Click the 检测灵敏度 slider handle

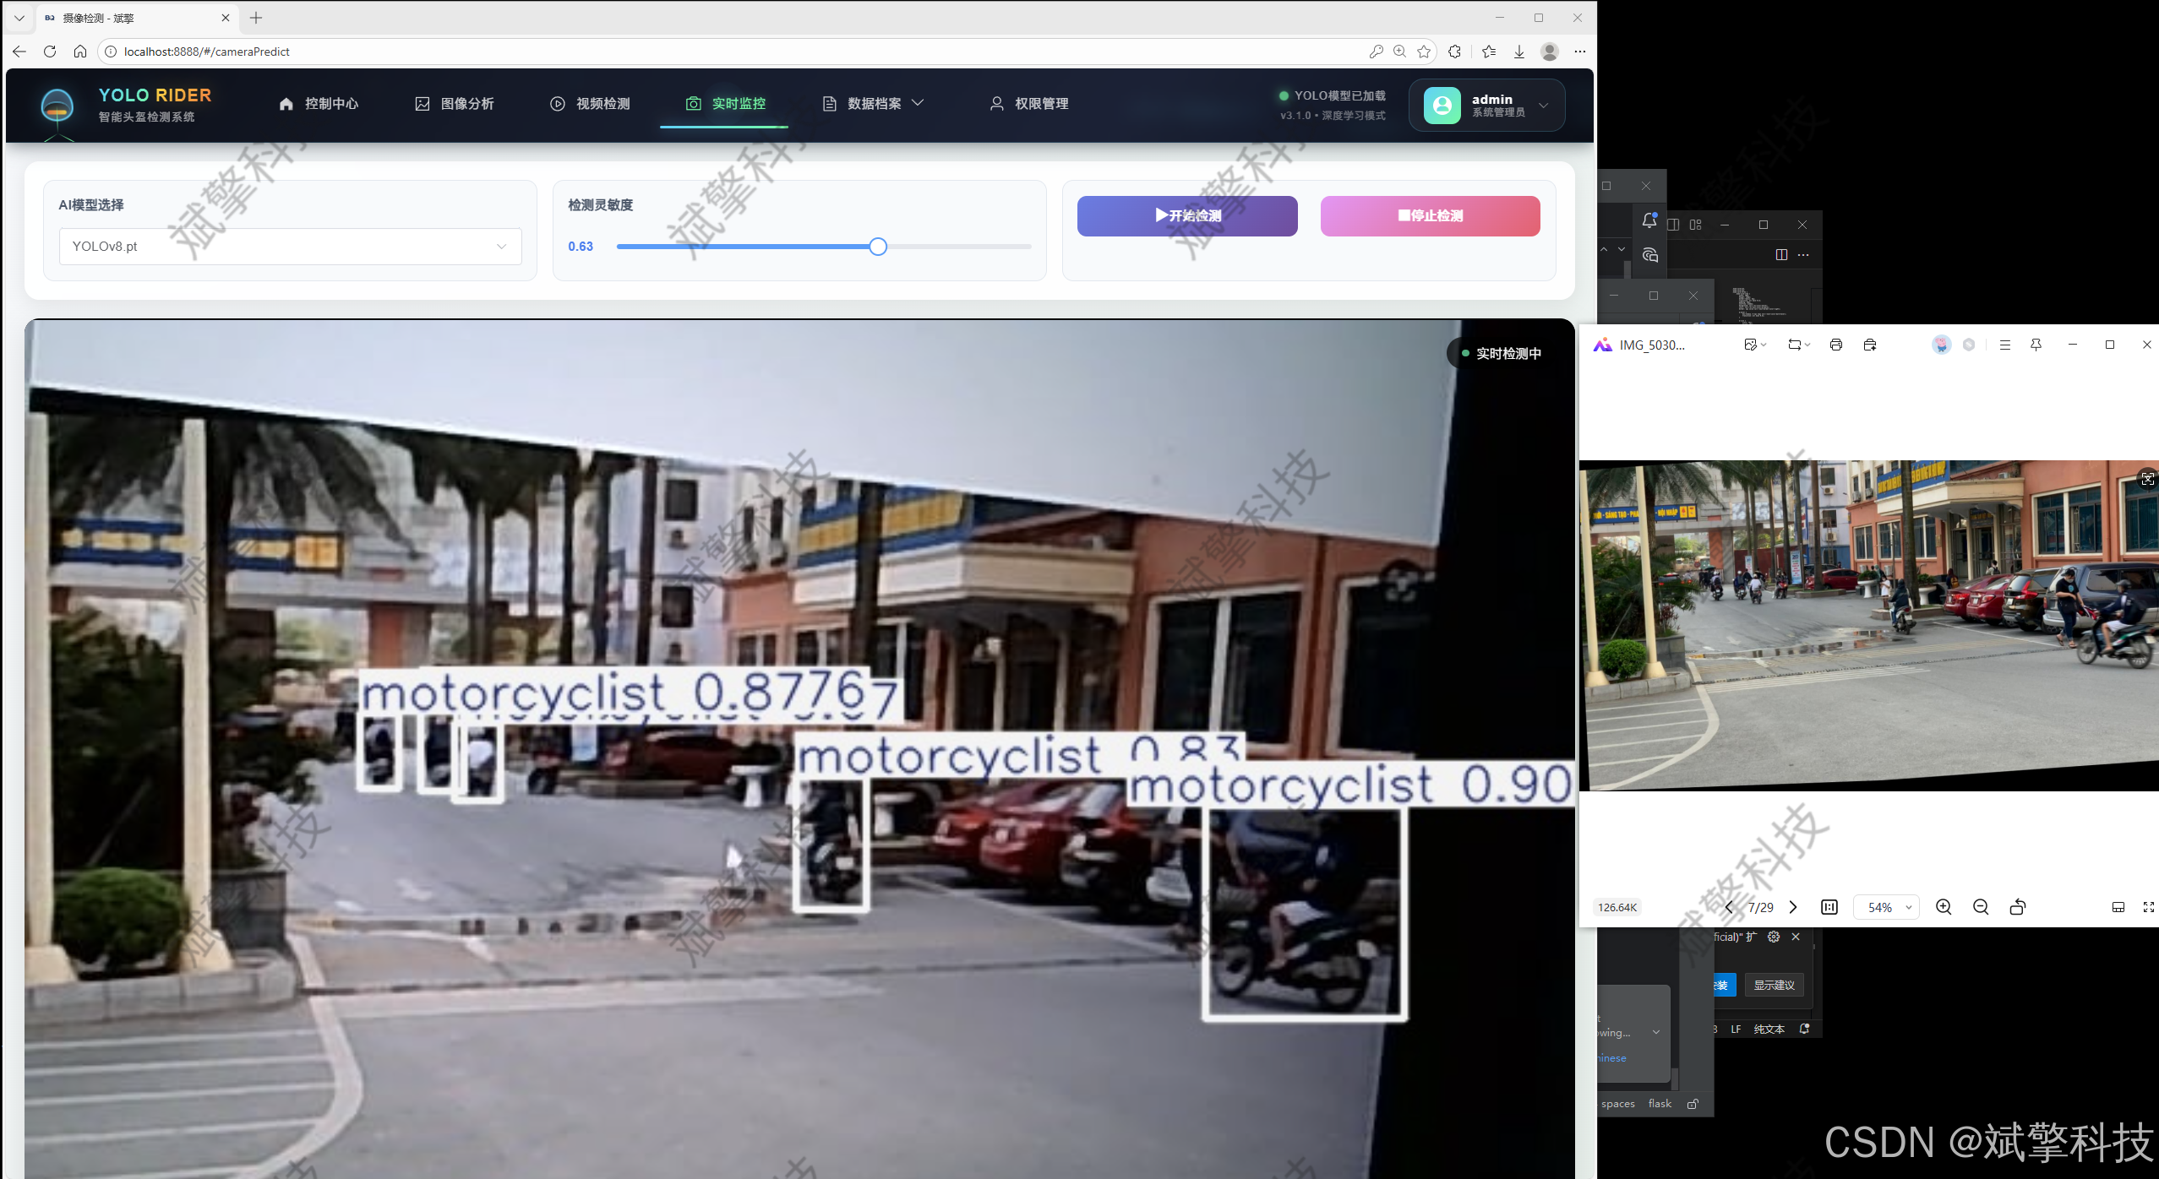[x=878, y=247]
